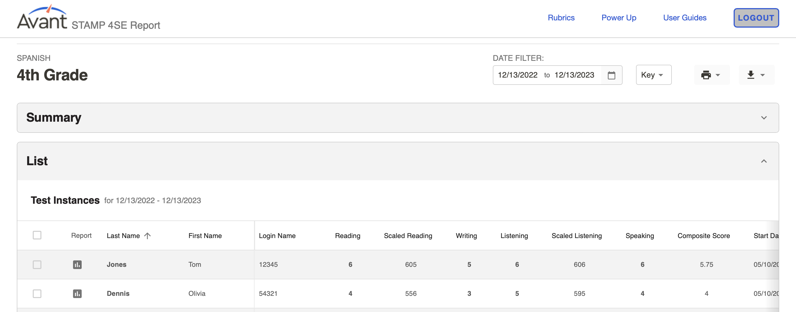Sort by Listening column header
The width and height of the screenshot is (796, 312).
click(514, 236)
